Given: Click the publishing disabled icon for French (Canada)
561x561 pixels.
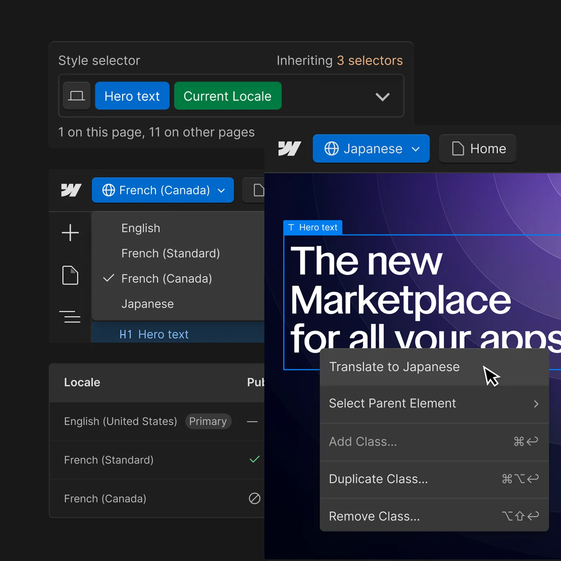Looking at the screenshot, I should tap(255, 499).
